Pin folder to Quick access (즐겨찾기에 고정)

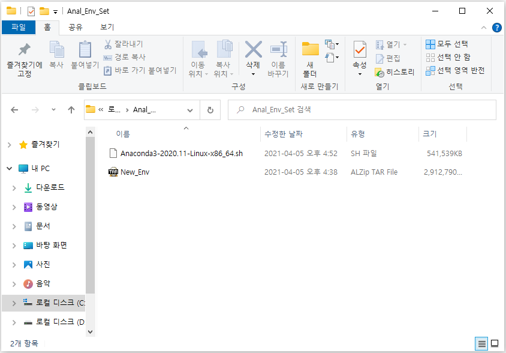[25, 60]
